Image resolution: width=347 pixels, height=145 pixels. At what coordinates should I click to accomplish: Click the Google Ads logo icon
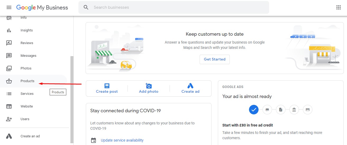point(9,136)
